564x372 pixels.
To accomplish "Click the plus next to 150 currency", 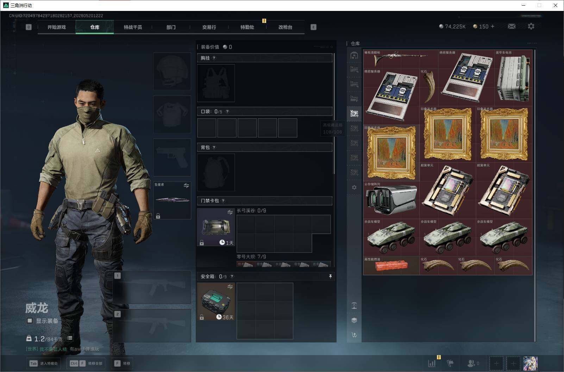I will click(x=492, y=26).
